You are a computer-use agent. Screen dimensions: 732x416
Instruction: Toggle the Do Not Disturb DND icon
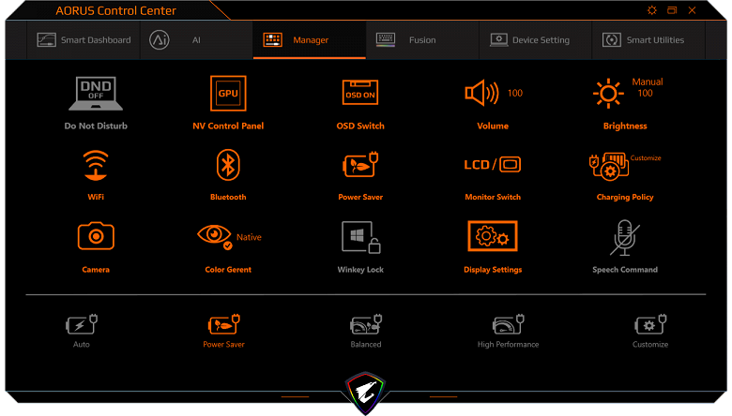(96, 93)
